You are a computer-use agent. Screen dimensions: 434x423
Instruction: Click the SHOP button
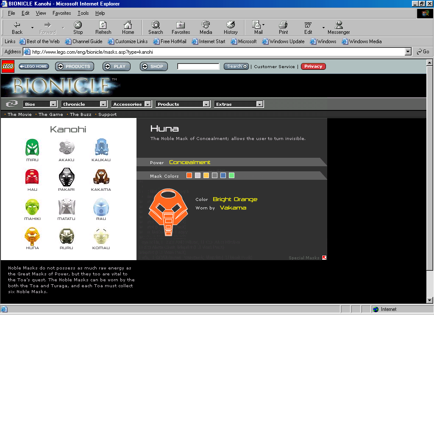[x=153, y=66]
